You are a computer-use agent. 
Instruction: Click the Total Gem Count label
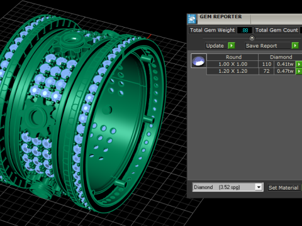tap(277, 30)
